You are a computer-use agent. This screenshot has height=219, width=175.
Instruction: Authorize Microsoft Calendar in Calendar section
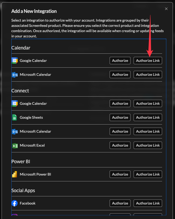(x=120, y=74)
